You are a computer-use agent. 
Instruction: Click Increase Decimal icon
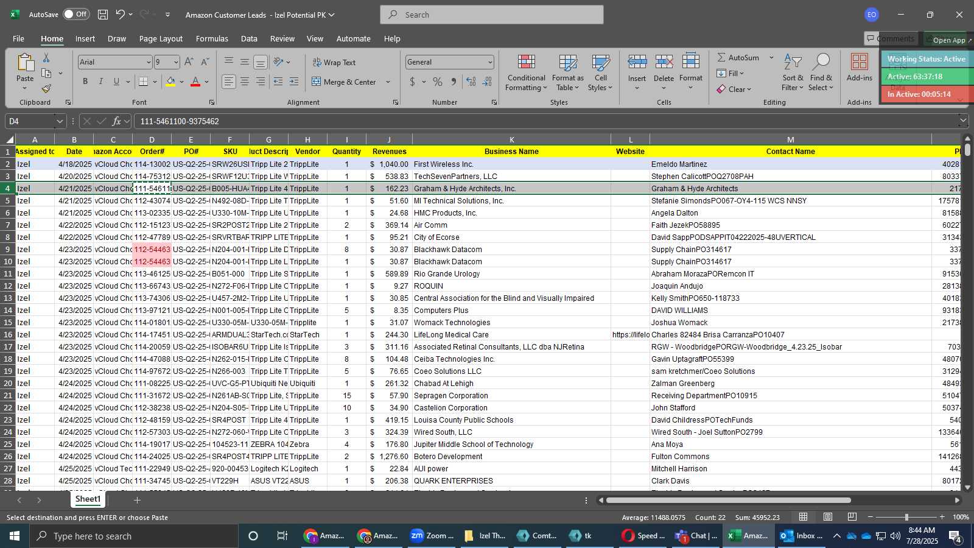[471, 82]
